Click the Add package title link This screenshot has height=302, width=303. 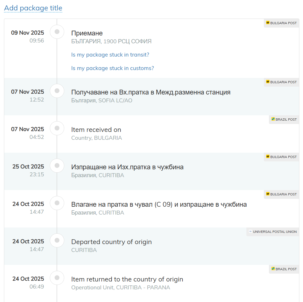pos(33,8)
